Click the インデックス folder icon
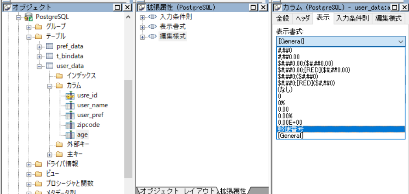This screenshot has height=194, width=409. pyautogui.click(x=59, y=76)
